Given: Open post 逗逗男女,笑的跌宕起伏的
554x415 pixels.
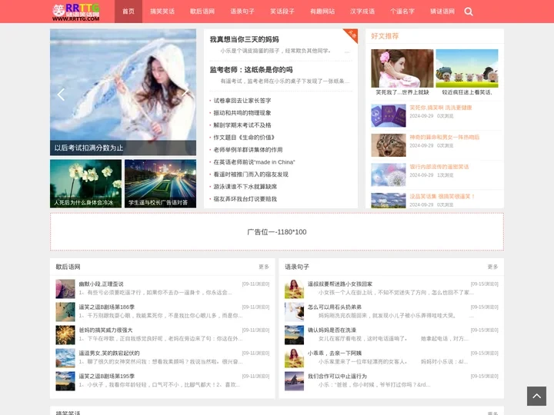Looking at the screenshot, I should coord(108,354).
